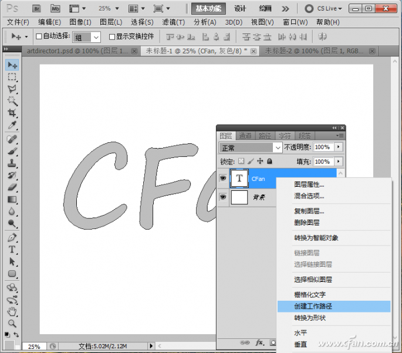Select the Brush tool
This screenshot has width=402, height=353.
(x=12, y=151)
